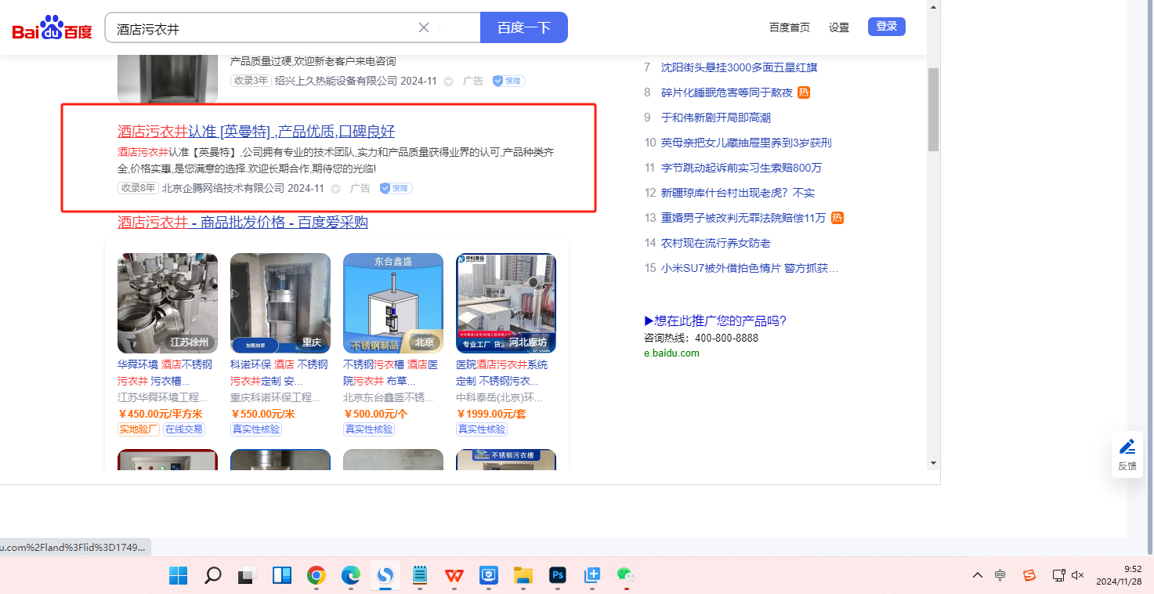The height and width of the screenshot is (594, 1154).
Task: Click the Baidu logo
Action: click(52, 29)
